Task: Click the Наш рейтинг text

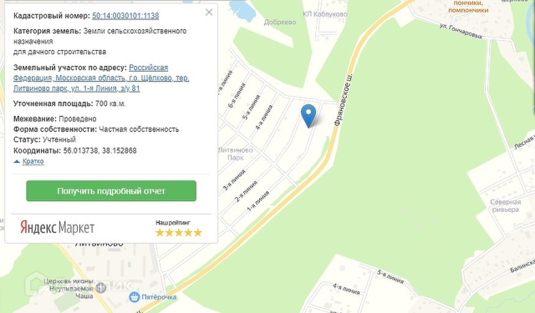Action: (x=173, y=223)
